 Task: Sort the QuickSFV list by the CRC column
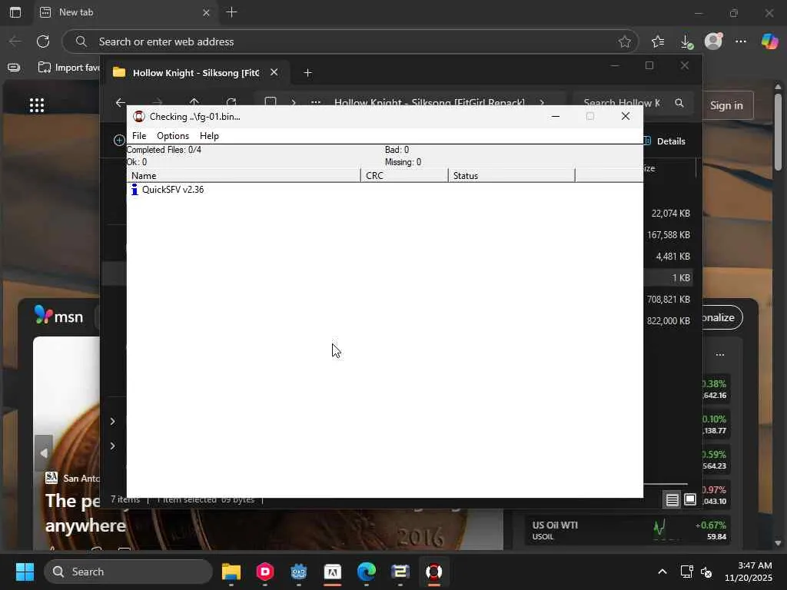404,176
